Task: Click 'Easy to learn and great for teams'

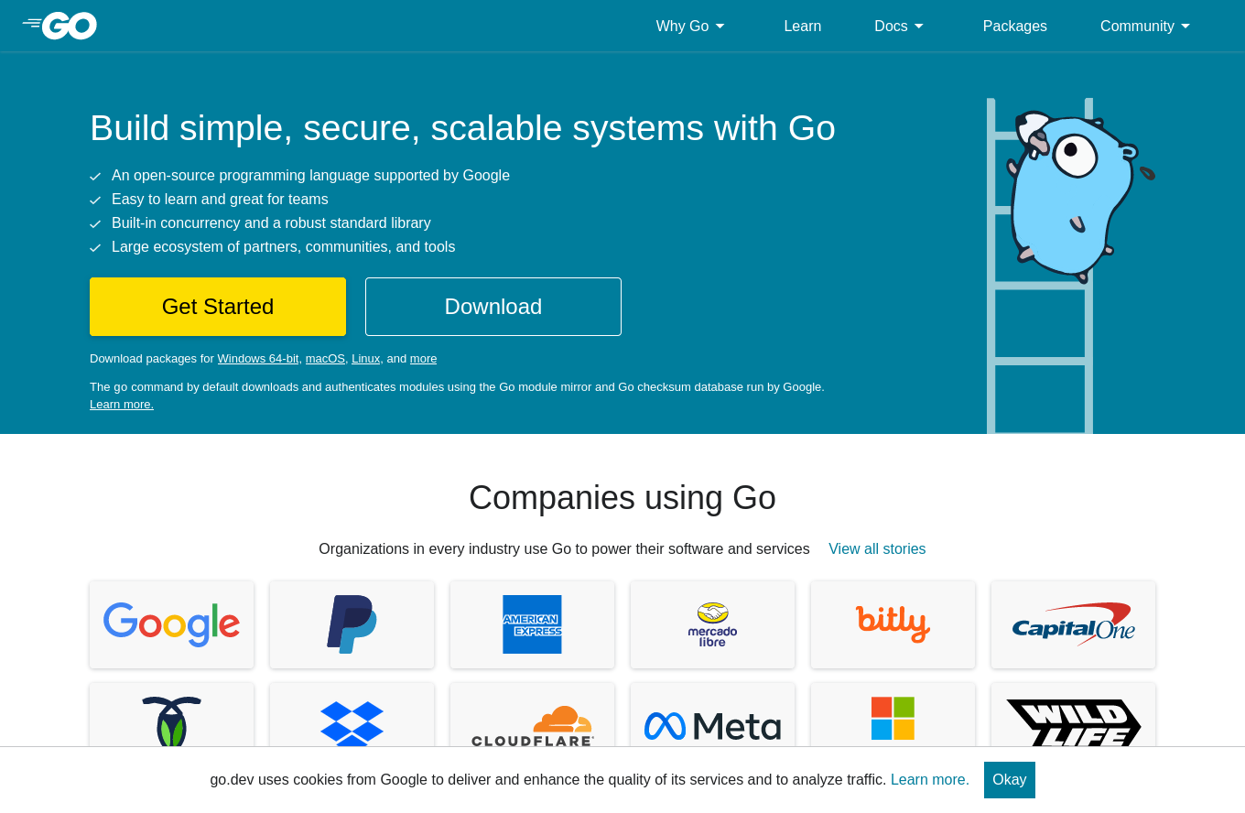Action: coord(220,200)
